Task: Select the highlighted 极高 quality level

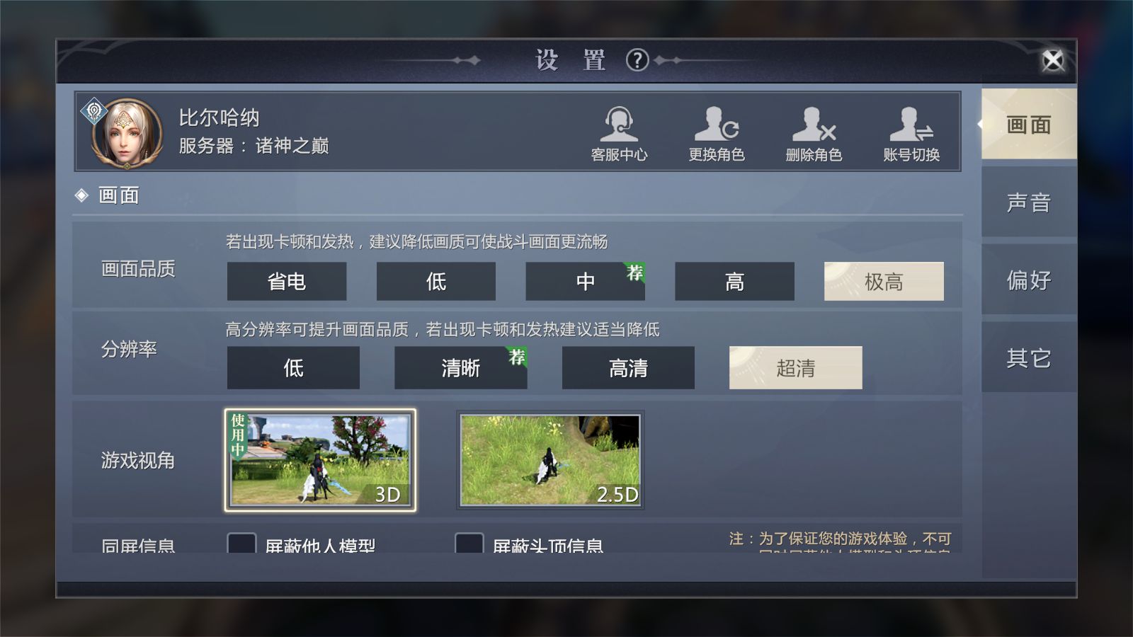Action: click(884, 281)
